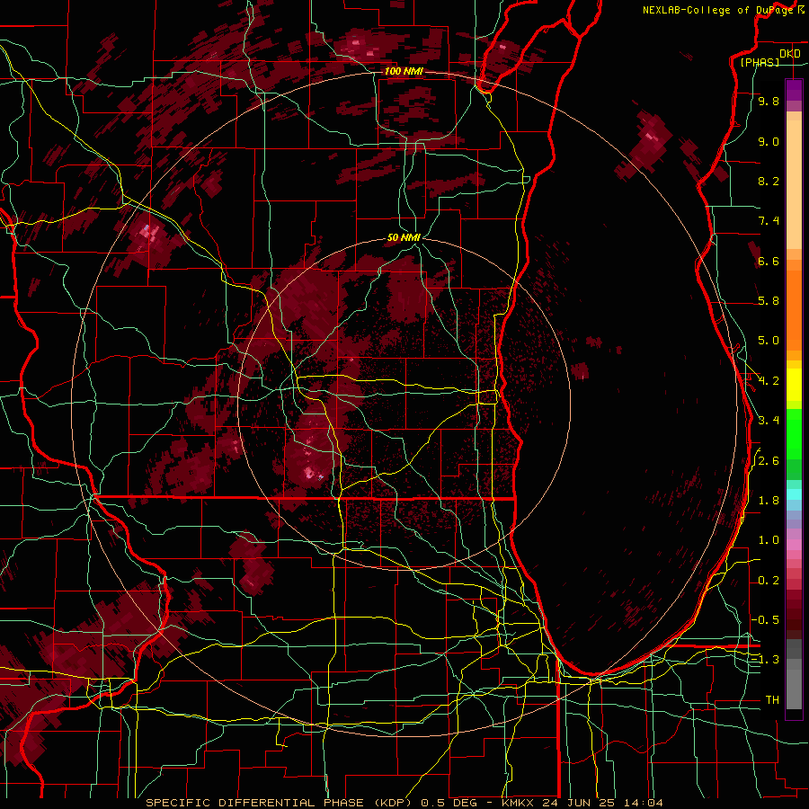Click the 9.0 value on the color scale
The image size is (809, 809).
769,141
